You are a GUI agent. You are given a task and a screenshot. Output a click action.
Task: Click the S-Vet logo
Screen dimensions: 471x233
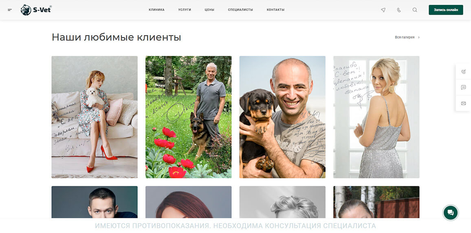pyautogui.click(x=36, y=10)
